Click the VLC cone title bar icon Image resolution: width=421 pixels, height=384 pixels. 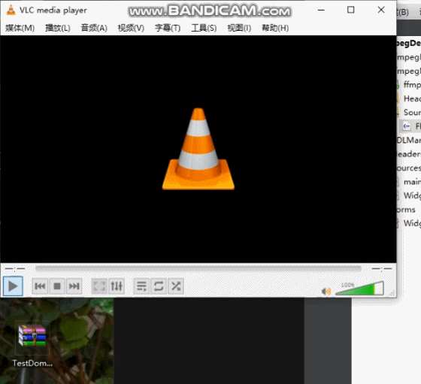click(11, 11)
